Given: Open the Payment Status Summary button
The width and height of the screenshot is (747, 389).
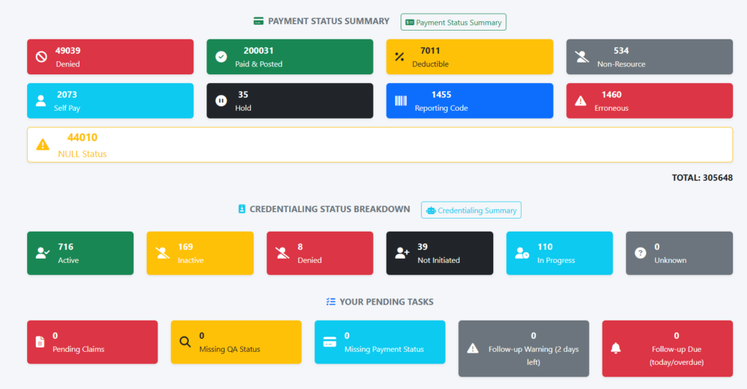Looking at the screenshot, I should point(453,23).
